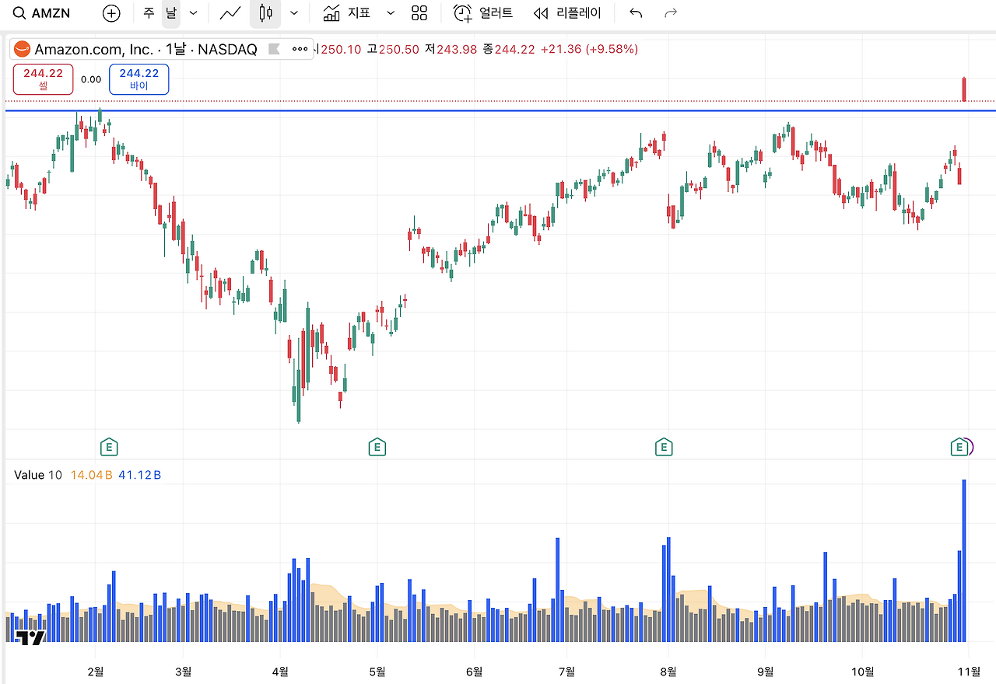Click the TradingView logo in the corner

click(x=31, y=638)
